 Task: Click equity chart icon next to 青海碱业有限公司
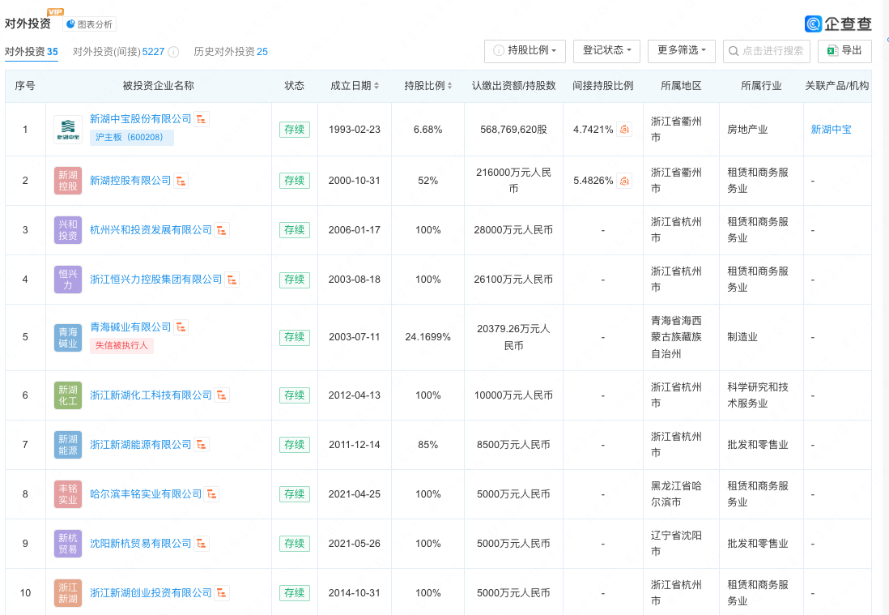tap(181, 327)
